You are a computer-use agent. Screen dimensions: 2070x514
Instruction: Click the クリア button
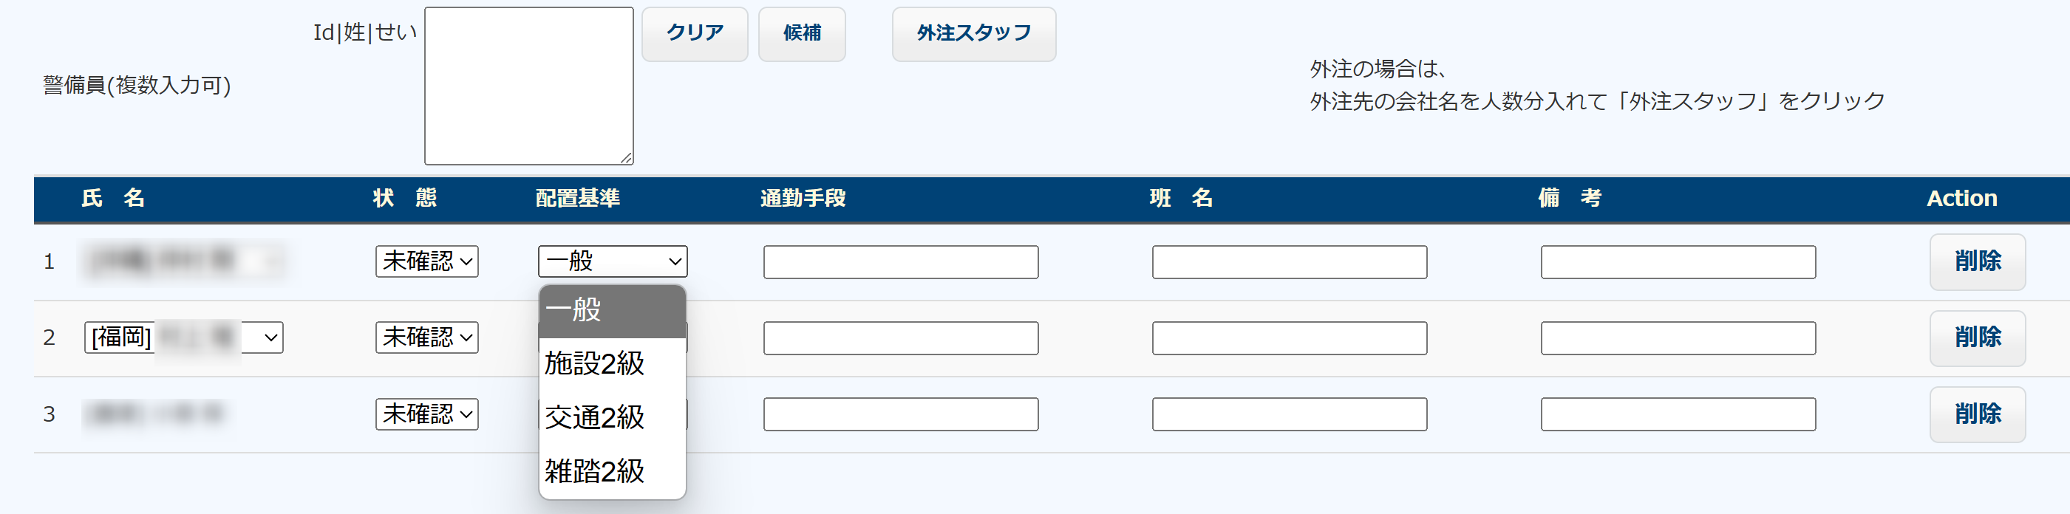(694, 34)
